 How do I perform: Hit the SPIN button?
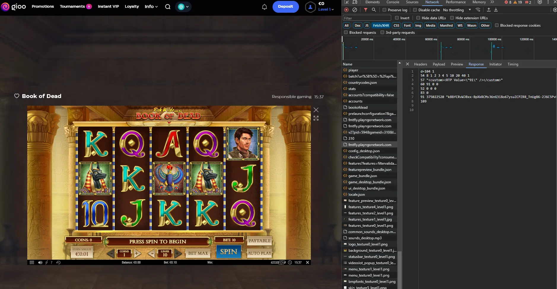[229, 252]
